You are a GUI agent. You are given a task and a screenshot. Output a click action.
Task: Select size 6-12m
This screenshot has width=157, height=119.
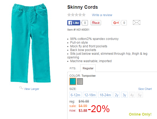click(75, 95)
